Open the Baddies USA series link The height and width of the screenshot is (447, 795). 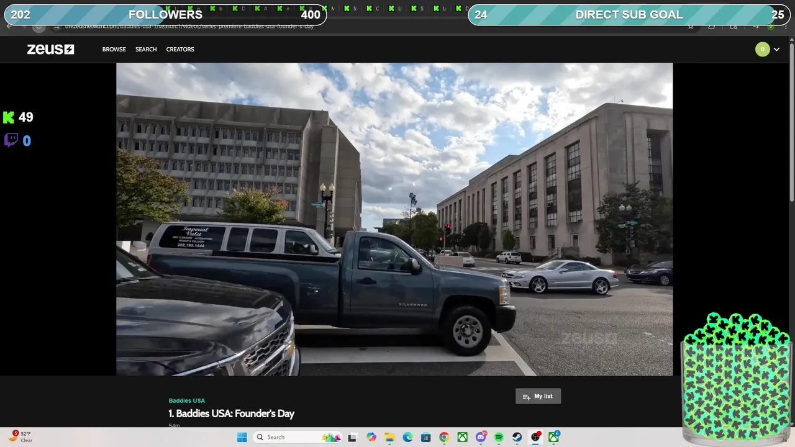pos(186,400)
